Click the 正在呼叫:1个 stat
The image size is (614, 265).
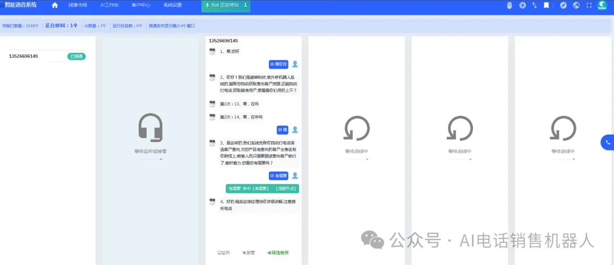coord(61,26)
